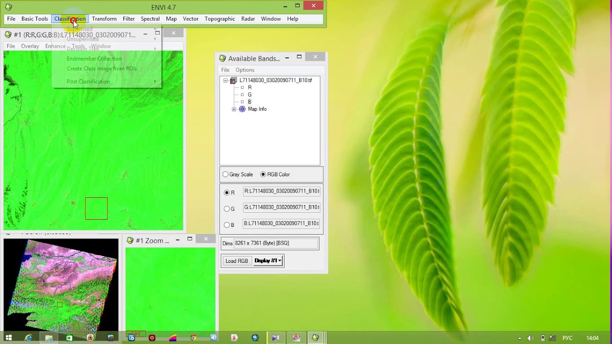This screenshot has height=344, width=612.
Task: Open File menu in Available Bands window
Action: [225, 70]
